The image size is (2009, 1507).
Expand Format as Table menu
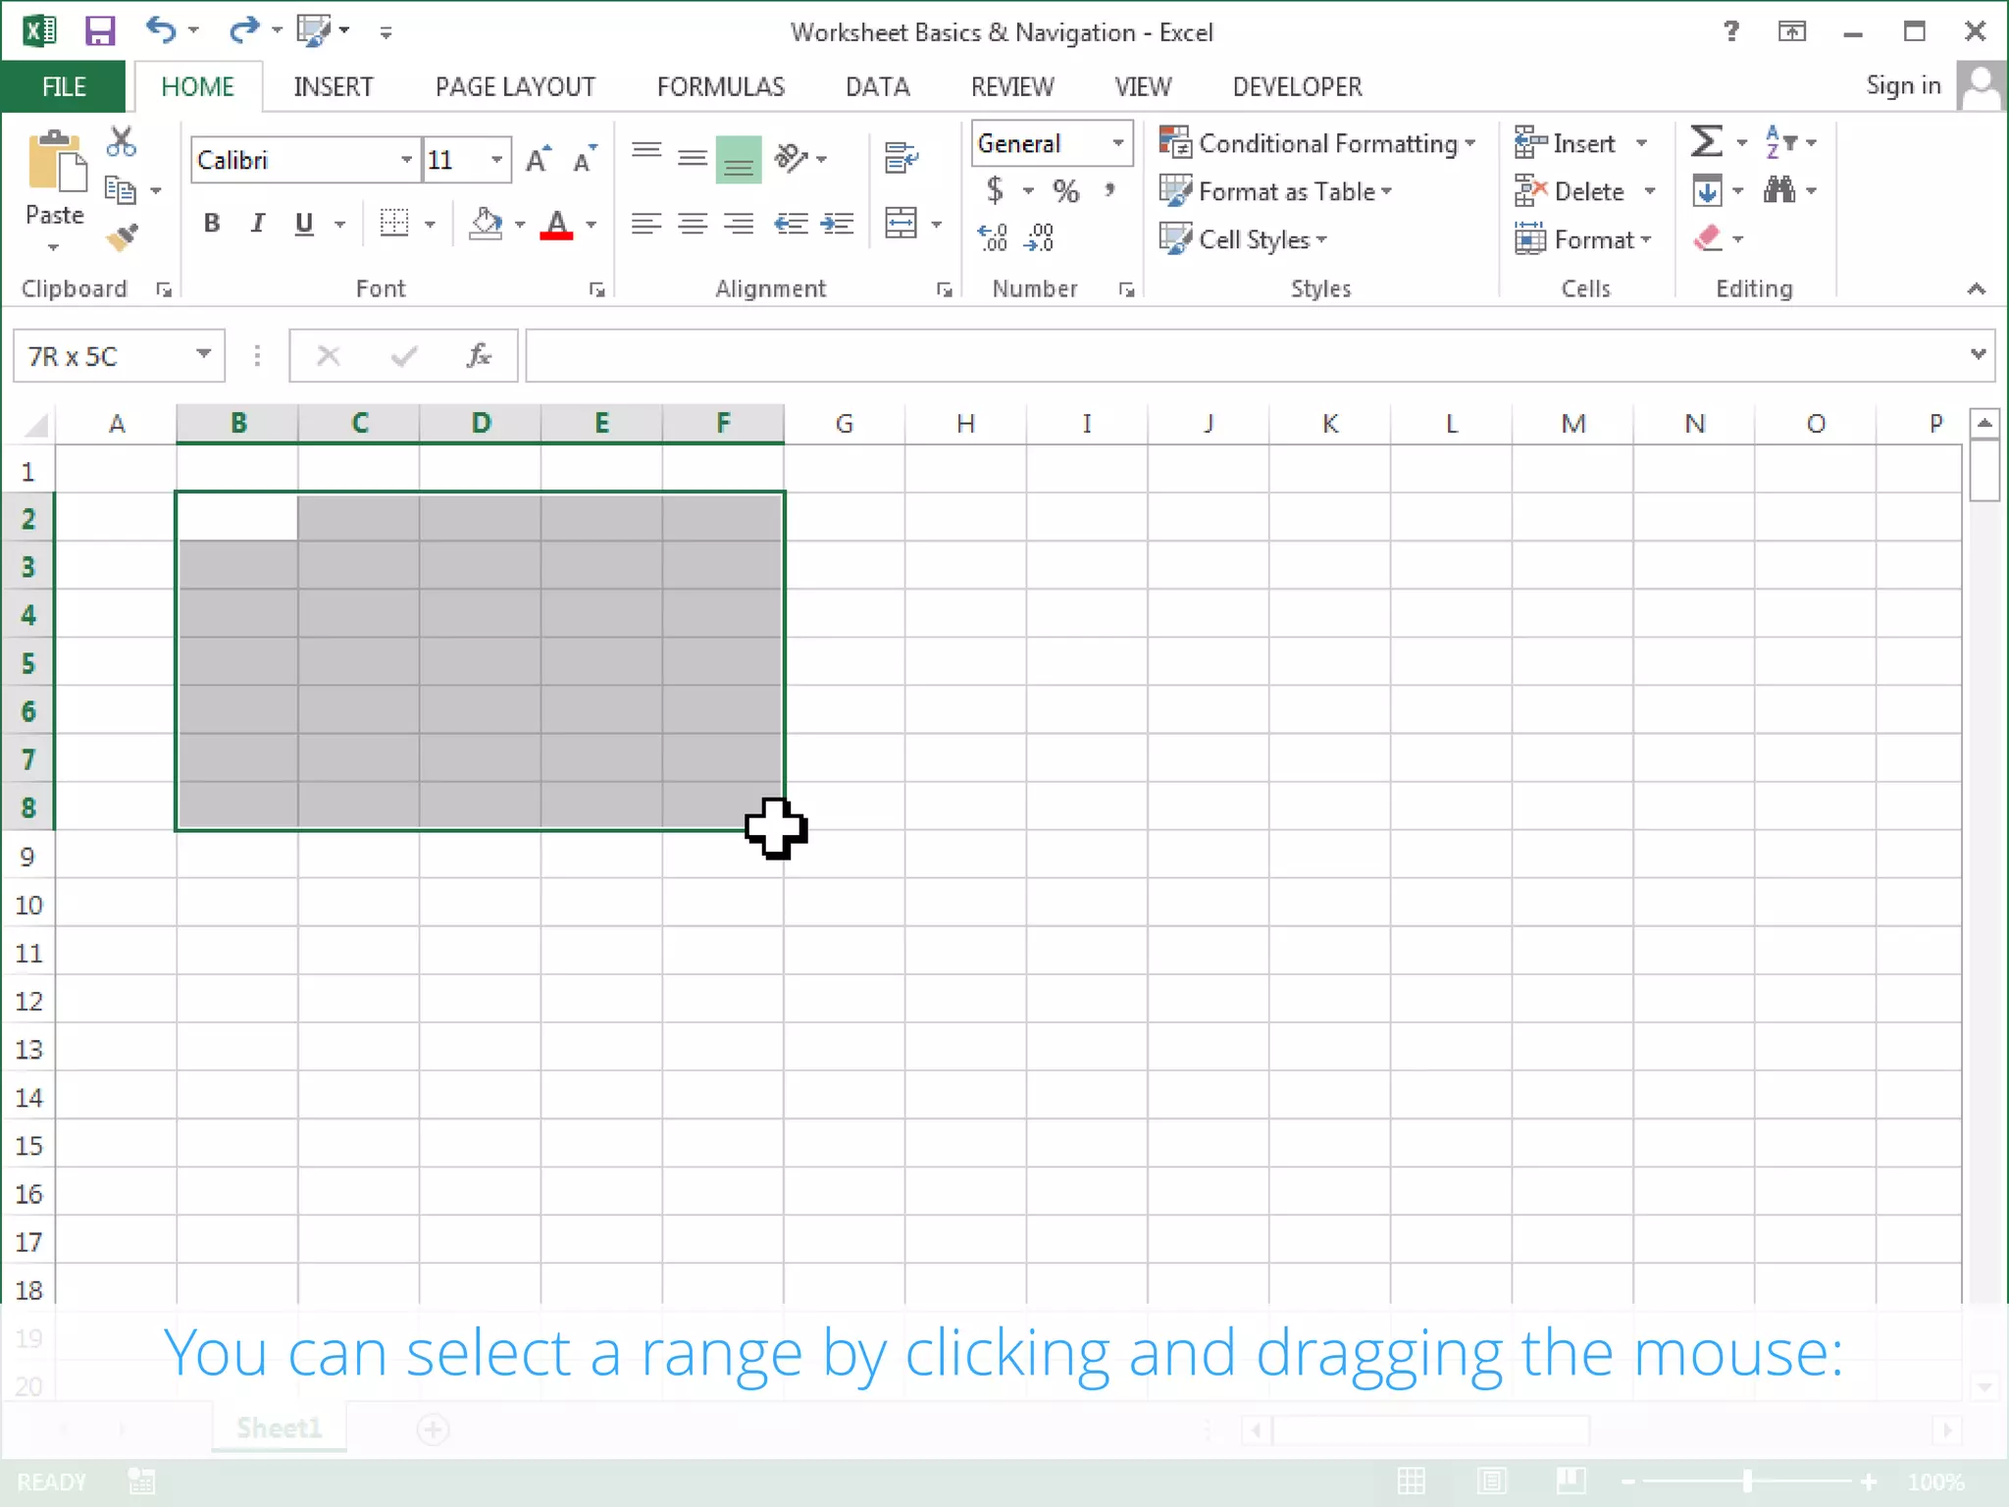[1276, 190]
